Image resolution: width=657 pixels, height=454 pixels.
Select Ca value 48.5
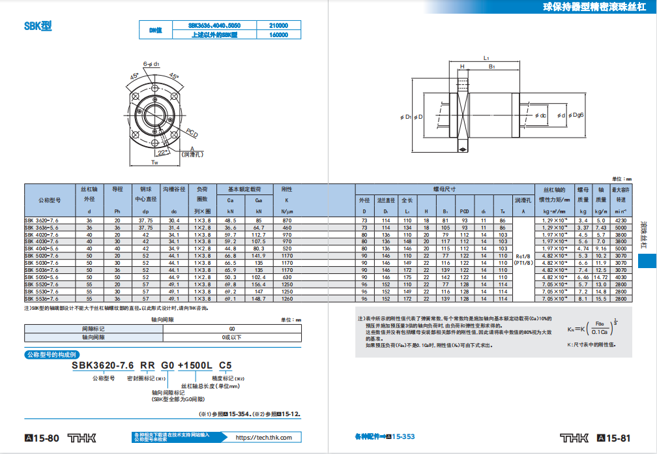point(231,220)
